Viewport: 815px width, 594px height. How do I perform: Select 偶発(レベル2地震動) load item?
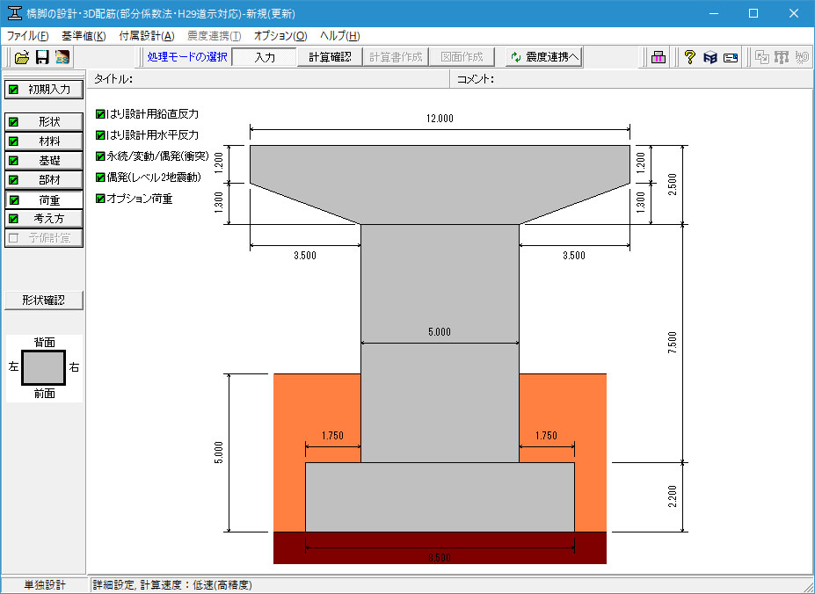[x=148, y=177]
